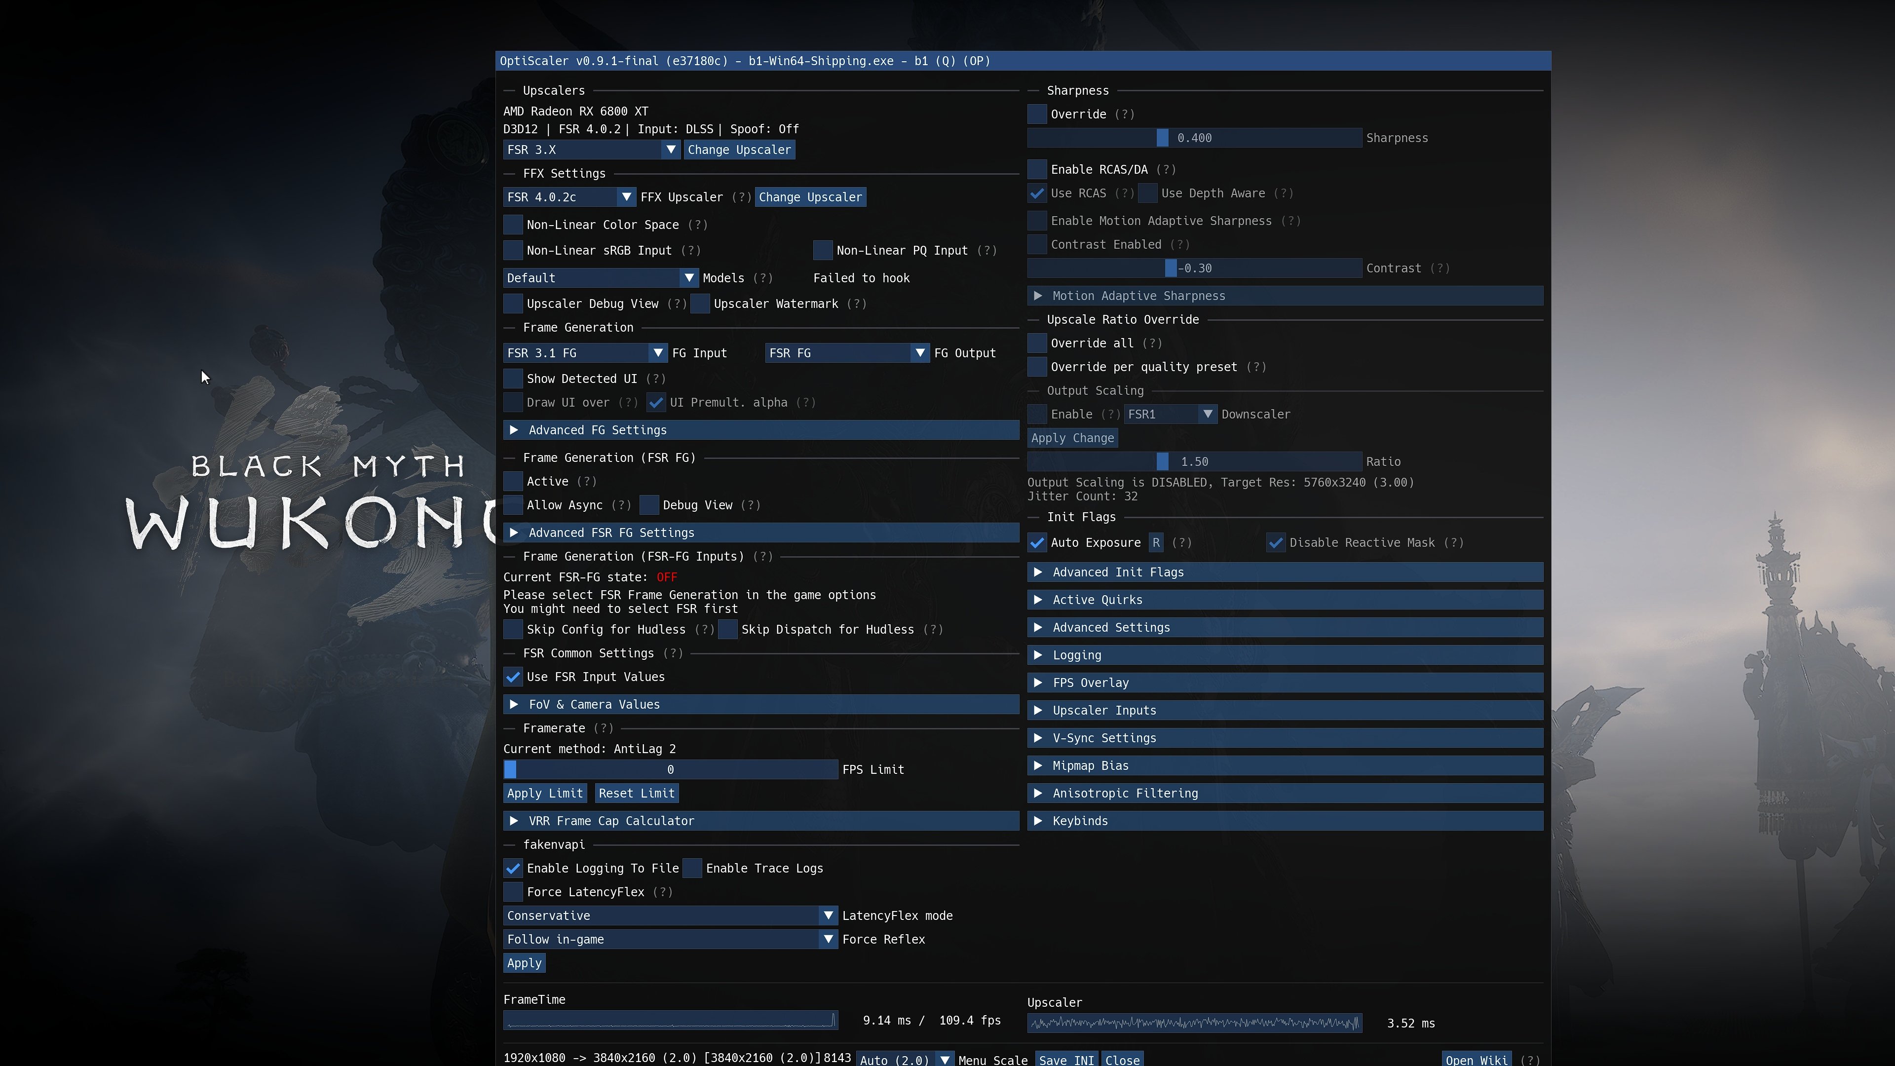Viewport: 1895px width, 1066px height.
Task: Open FG Input dropdown showing FSR 3.1 FG
Action: coord(586,353)
